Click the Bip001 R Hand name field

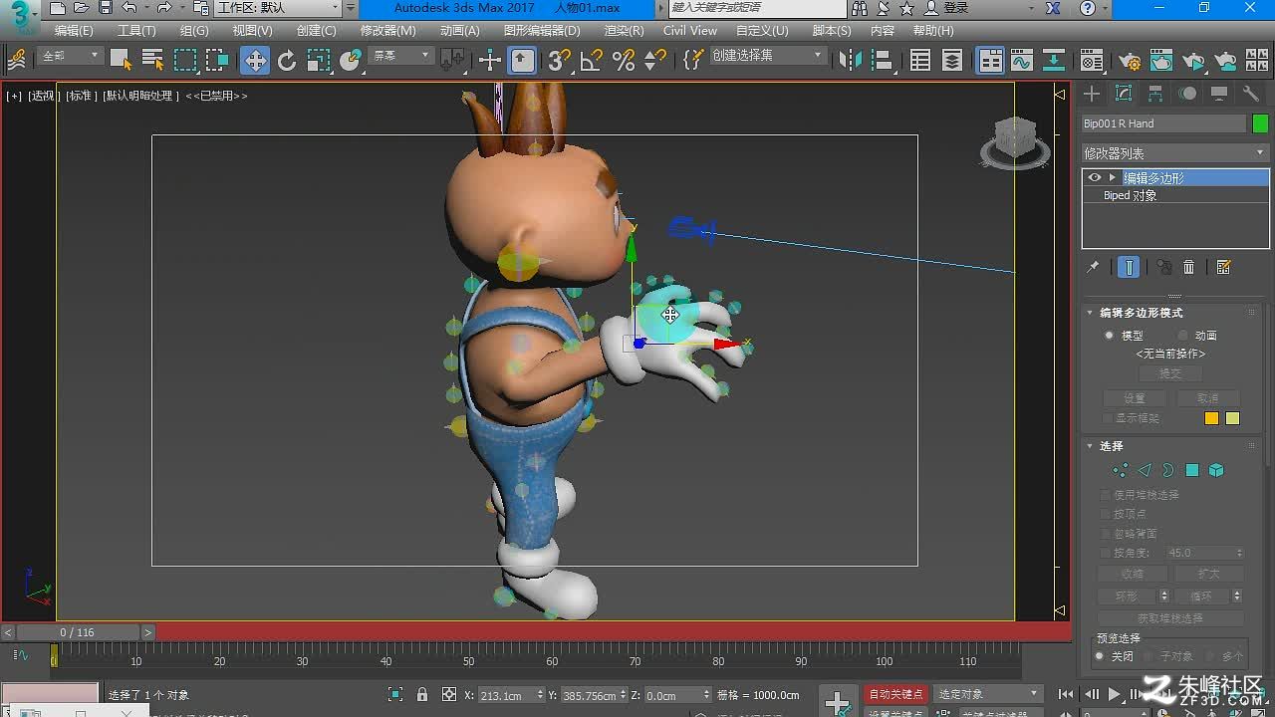coord(1163,123)
